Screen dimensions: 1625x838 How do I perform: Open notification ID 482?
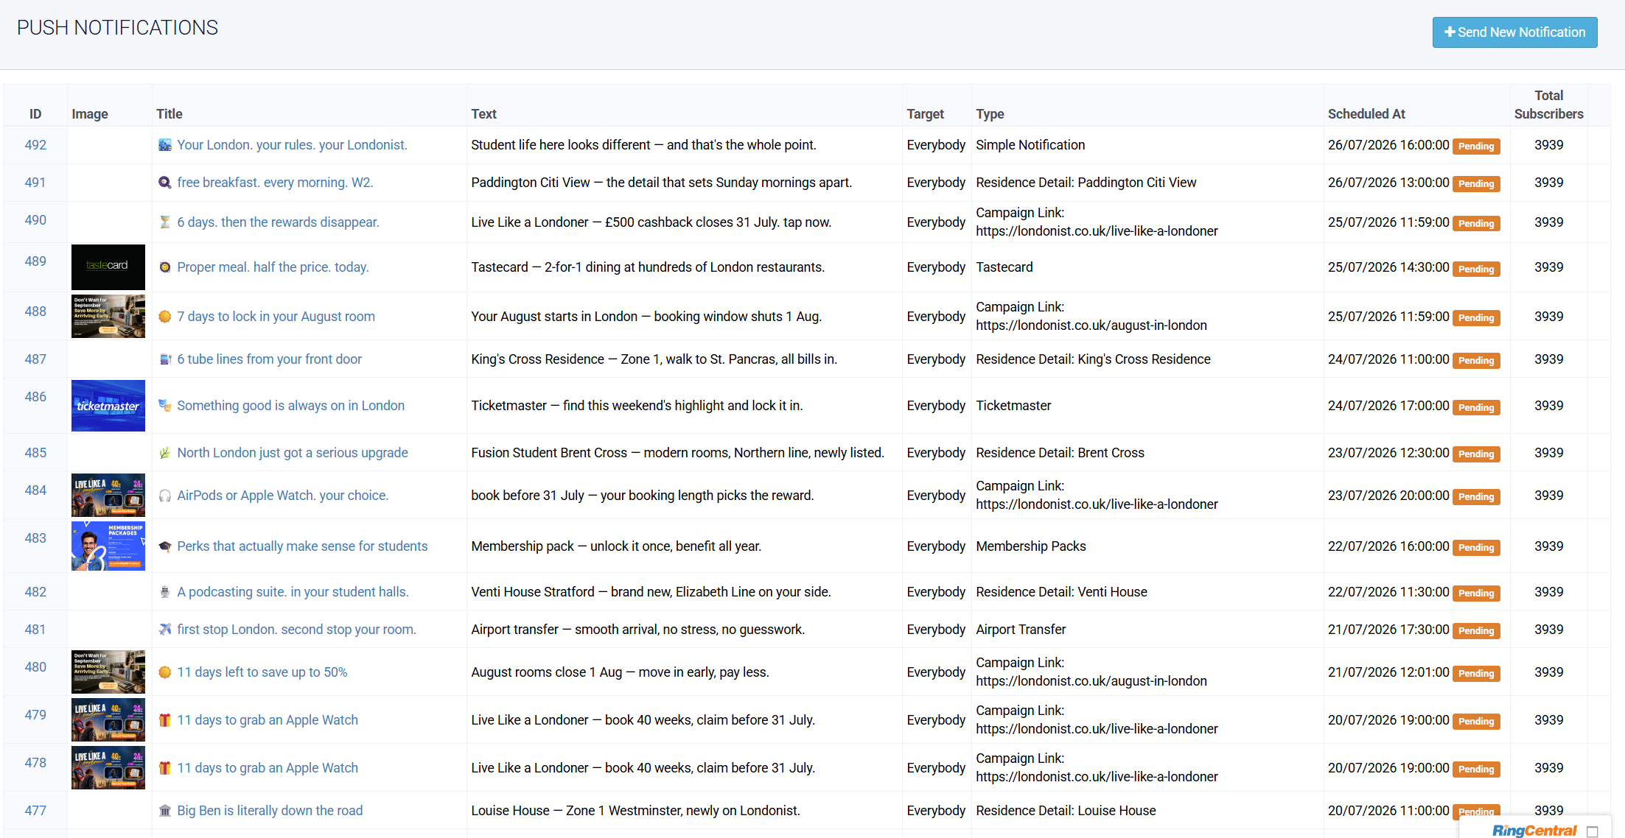click(x=35, y=592)
